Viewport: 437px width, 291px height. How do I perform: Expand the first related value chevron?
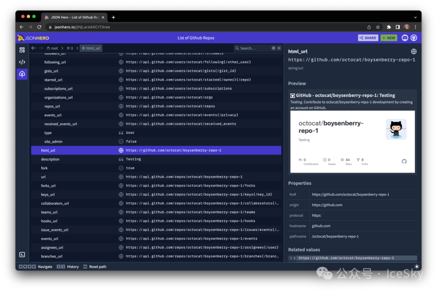click(291, 258)
